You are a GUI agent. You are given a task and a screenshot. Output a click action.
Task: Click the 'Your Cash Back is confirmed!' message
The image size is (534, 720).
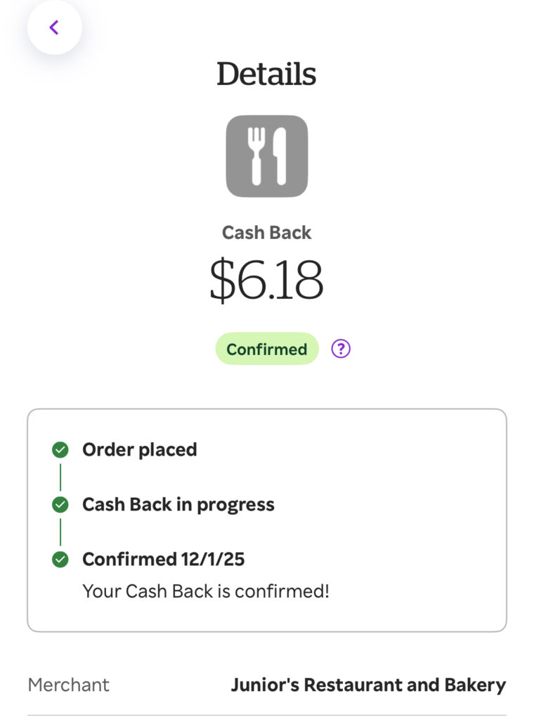coord(206,591)
